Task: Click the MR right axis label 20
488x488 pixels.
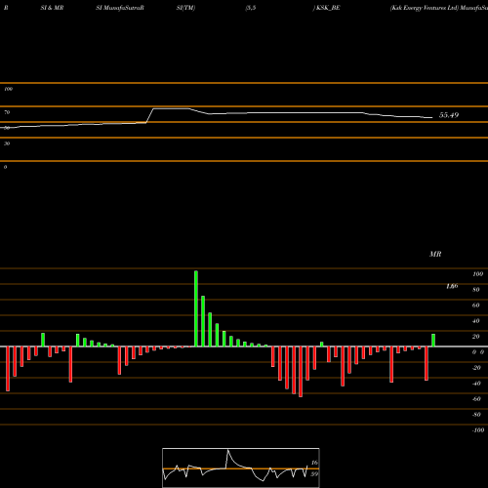Action: point(476,337)
